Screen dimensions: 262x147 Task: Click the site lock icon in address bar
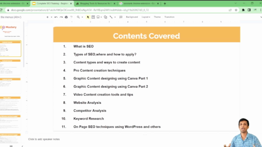(x=8, y=10)
